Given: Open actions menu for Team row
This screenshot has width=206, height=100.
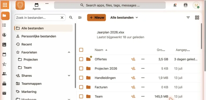Looking at the screenshot, I should point(143,97).
